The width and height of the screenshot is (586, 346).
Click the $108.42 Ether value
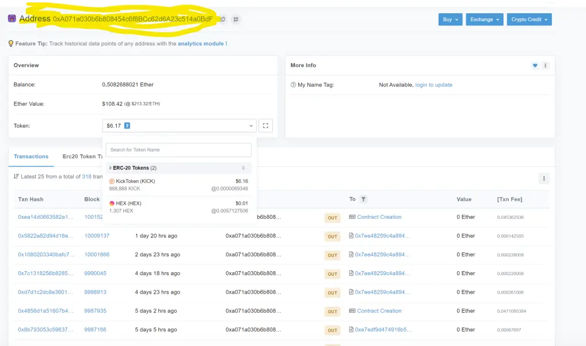[x=112, y=104]
